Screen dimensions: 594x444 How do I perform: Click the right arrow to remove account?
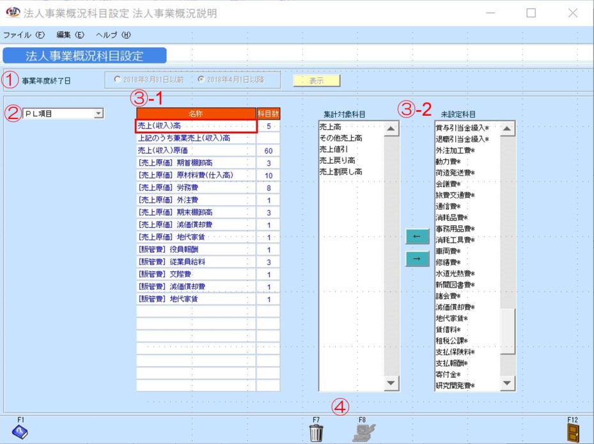coord(416,260)
